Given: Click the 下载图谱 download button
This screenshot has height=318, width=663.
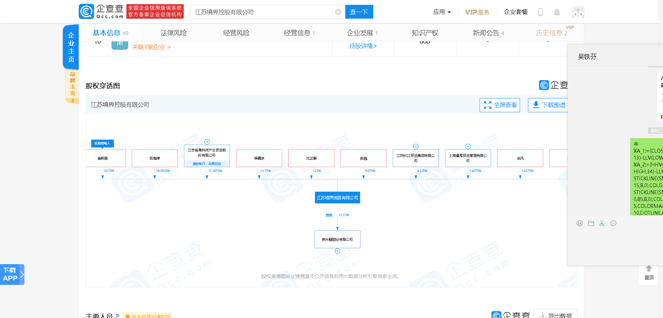Looking at the screenshot, I should click(x=548, y=105).
